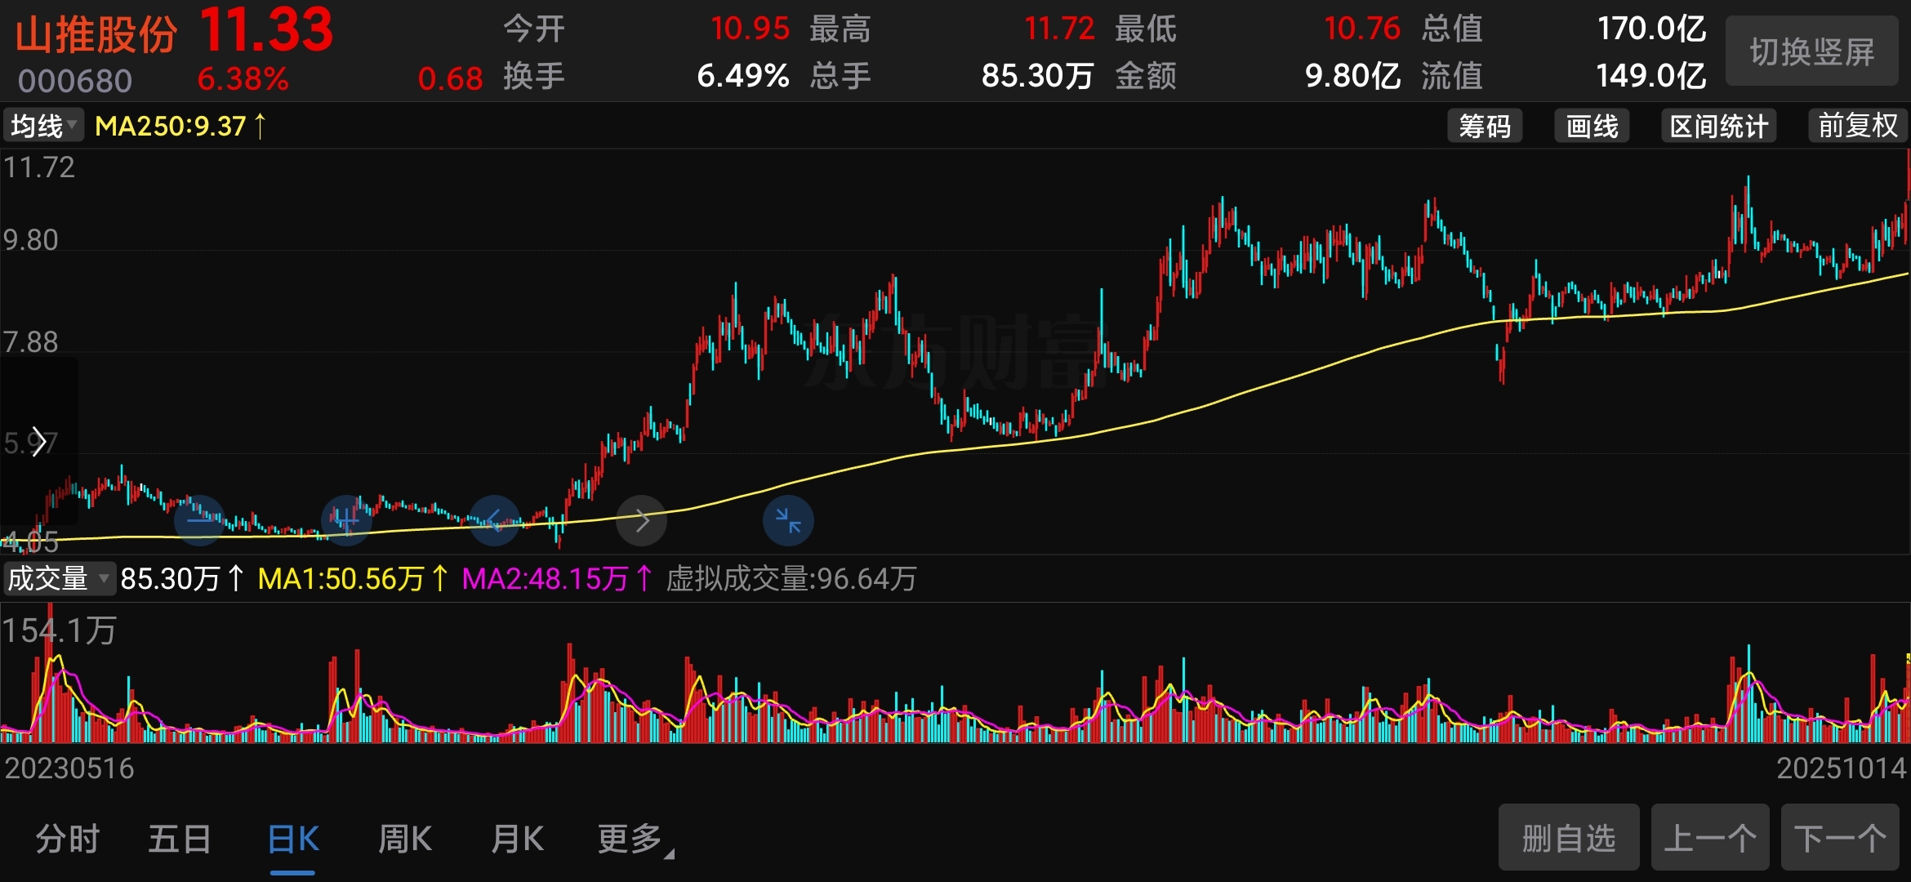
Task: Select the 月K monthly chart tab
Action: 517,840
